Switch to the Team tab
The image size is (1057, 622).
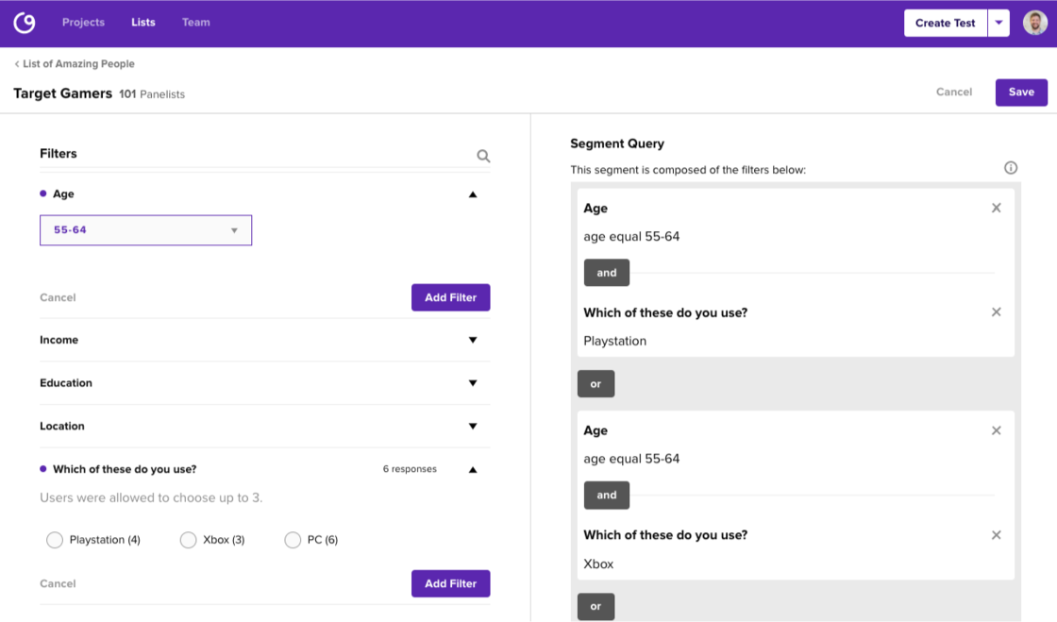[x=195, y=23]
